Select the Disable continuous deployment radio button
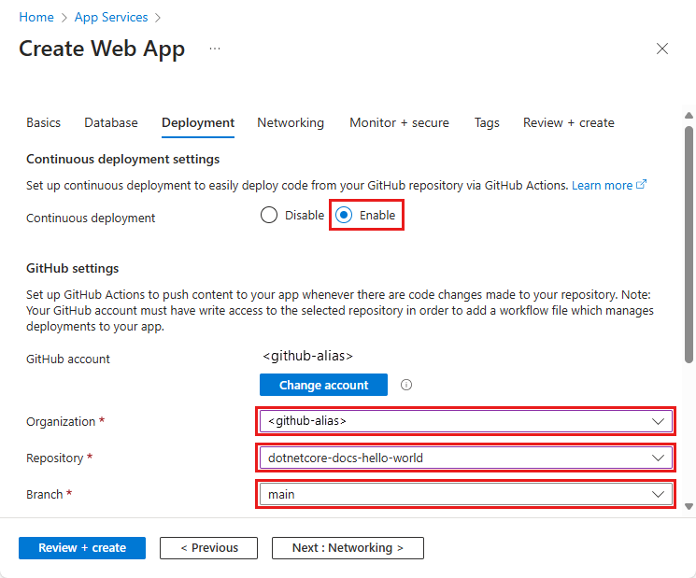 click(x=270, y=215)
